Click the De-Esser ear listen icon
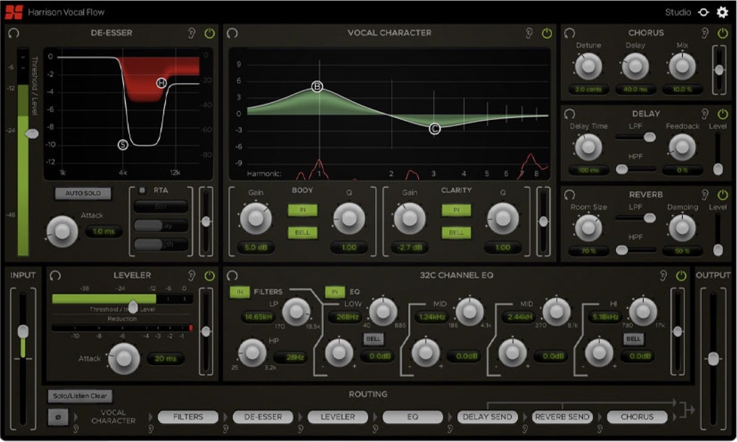Viewport: 737px width, 442px height. [193, 33]
